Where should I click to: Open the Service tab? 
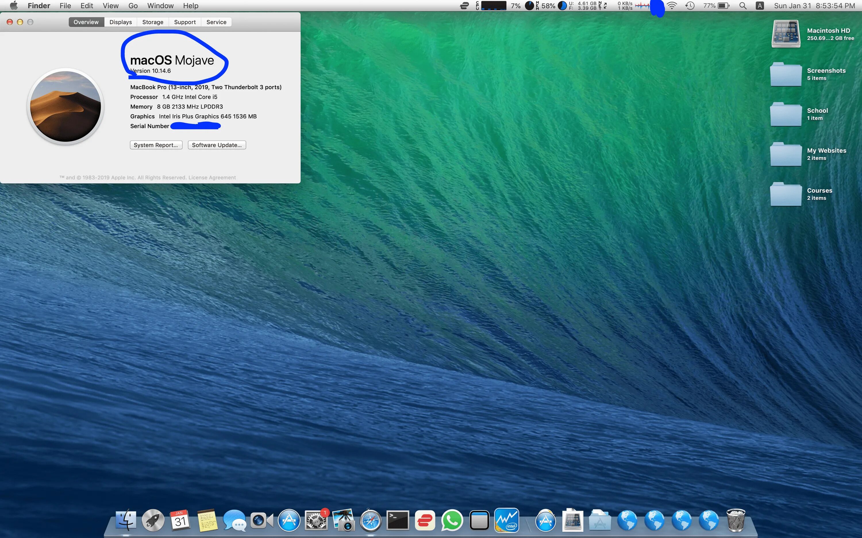tap(216, 22)
